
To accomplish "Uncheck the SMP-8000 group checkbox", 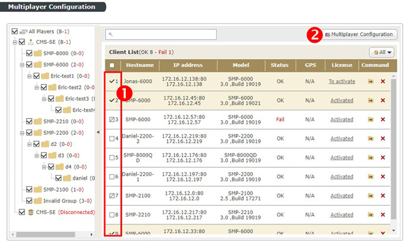I will pyautogui.click(x=29, y=53).
